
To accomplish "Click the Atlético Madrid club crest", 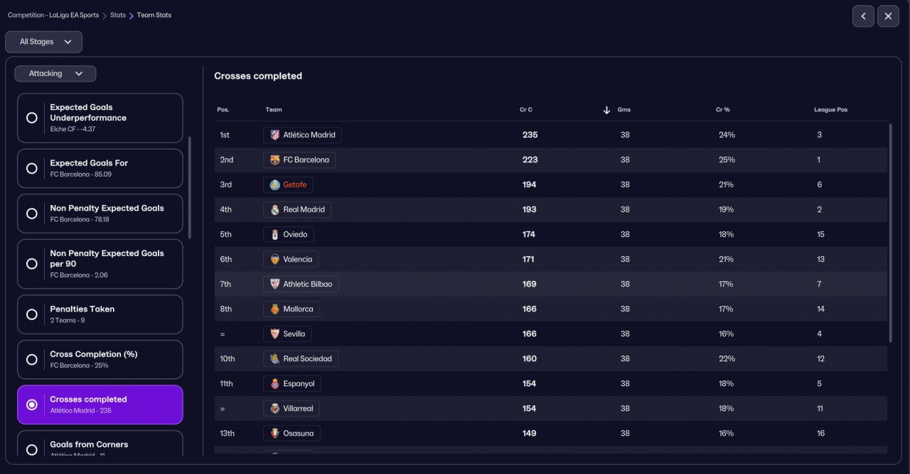I will pos(275,135).
